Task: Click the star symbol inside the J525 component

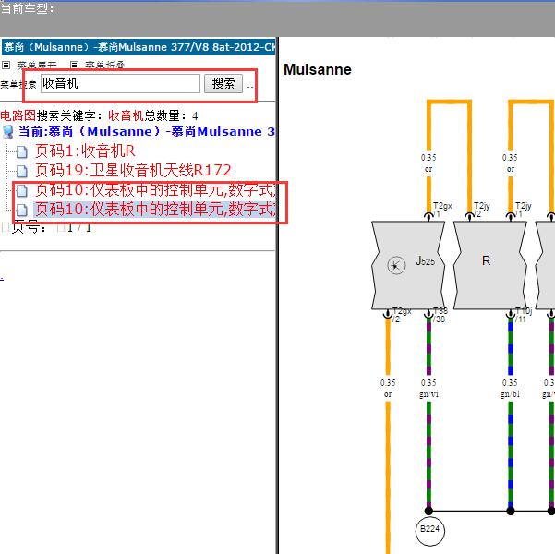Action: click(396, 266)
